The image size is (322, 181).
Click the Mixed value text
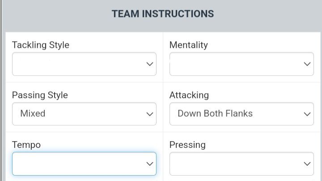click(x=33, y=113)
